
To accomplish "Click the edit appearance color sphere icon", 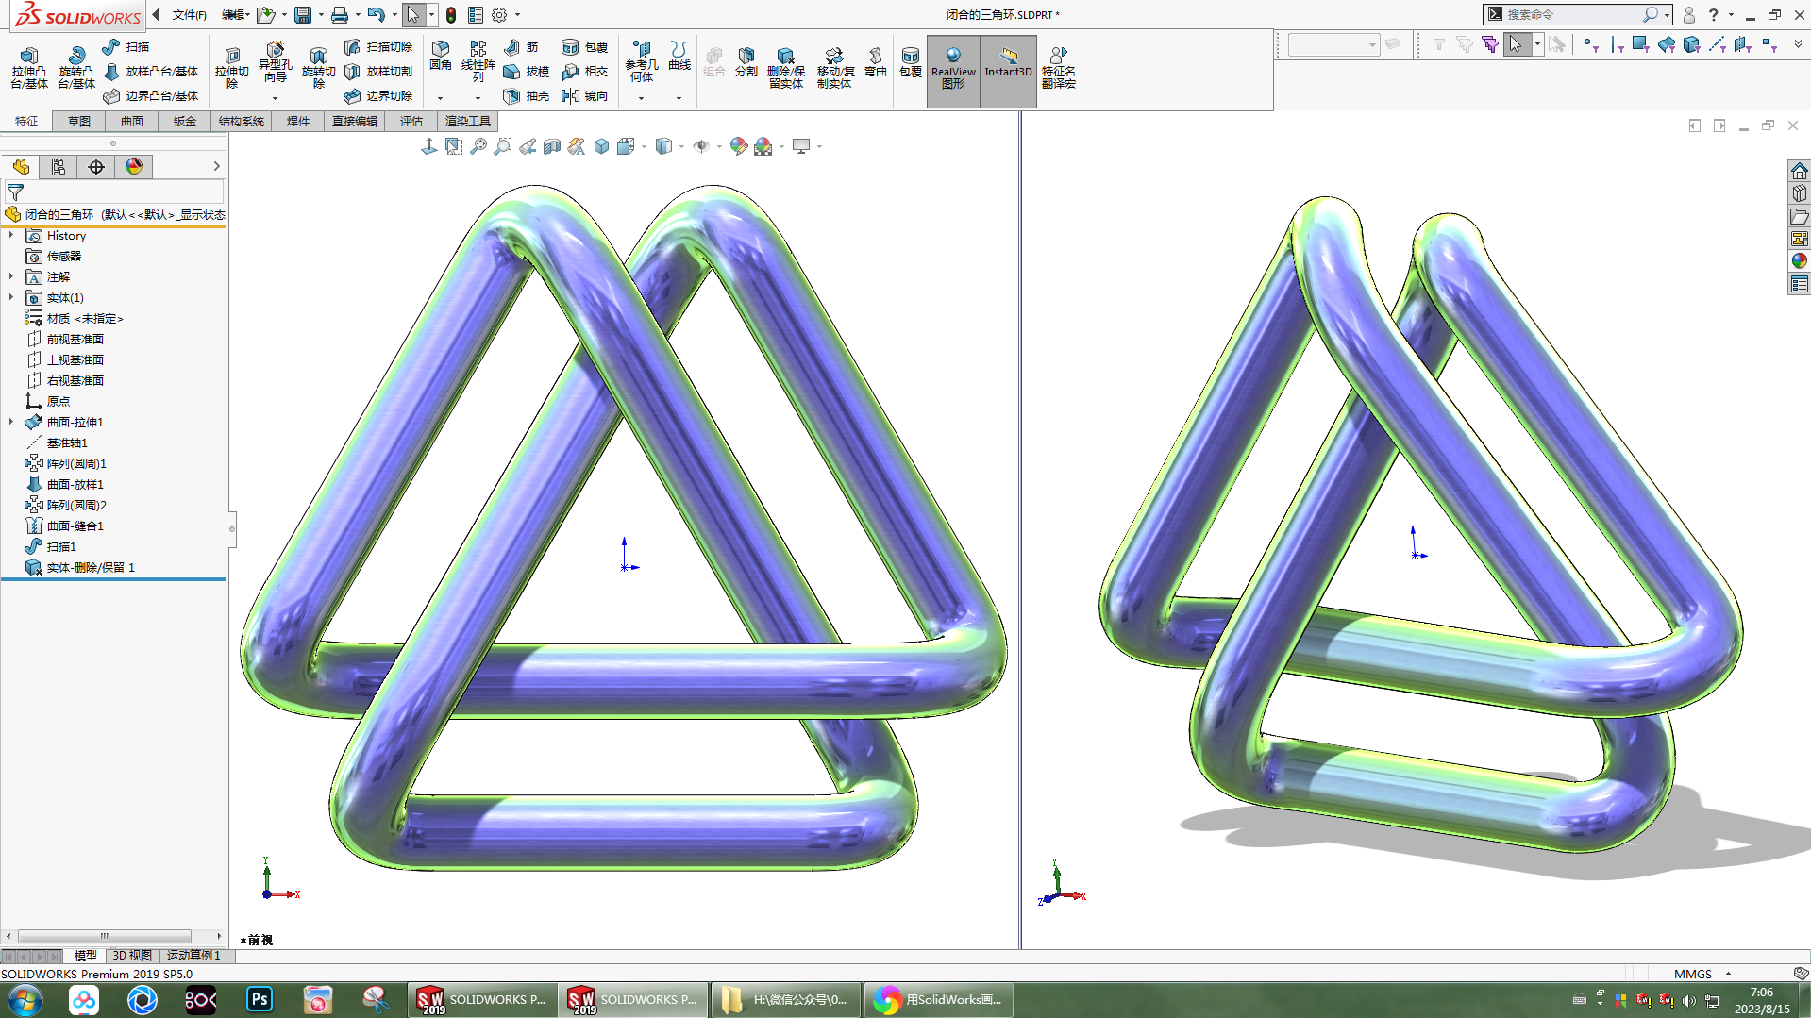I will pos(739,146).
